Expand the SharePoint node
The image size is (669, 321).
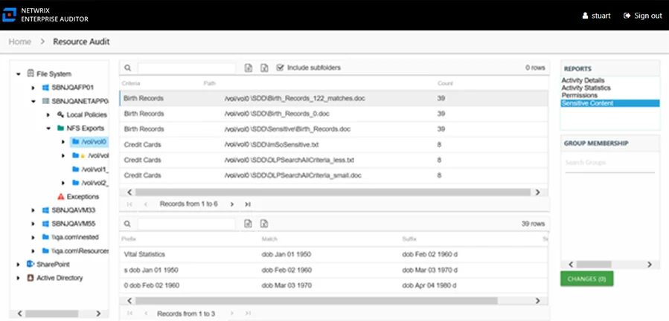(x=19, y=265)
